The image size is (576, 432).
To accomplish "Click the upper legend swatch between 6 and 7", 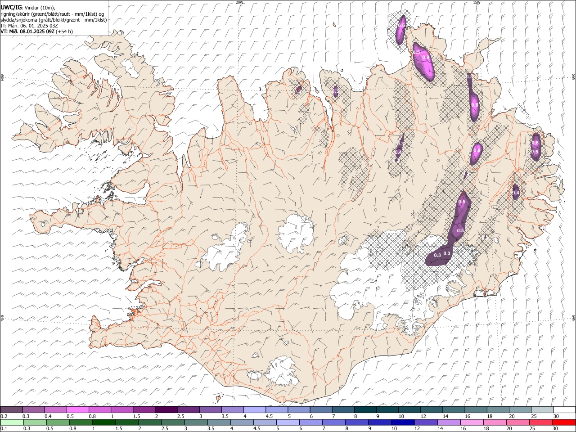I will pyautogui.click(x=321, y=409).
